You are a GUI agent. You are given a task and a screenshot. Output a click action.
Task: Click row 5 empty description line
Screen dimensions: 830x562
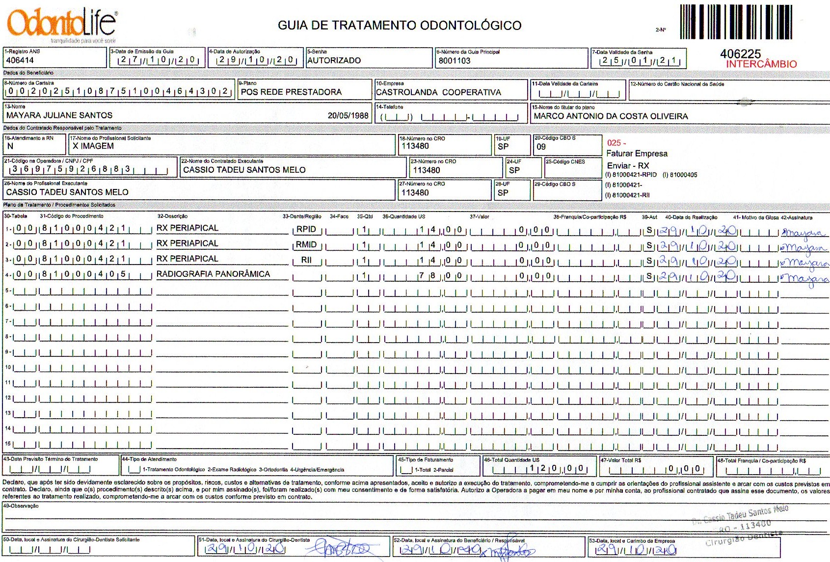tap(222, 292)
